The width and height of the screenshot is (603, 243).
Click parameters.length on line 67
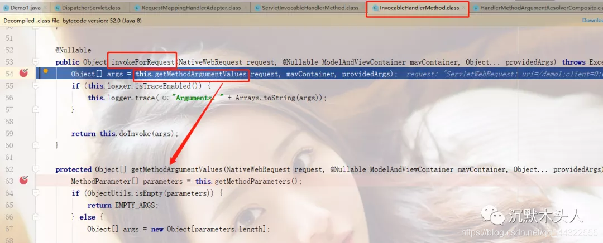[228, 229]
